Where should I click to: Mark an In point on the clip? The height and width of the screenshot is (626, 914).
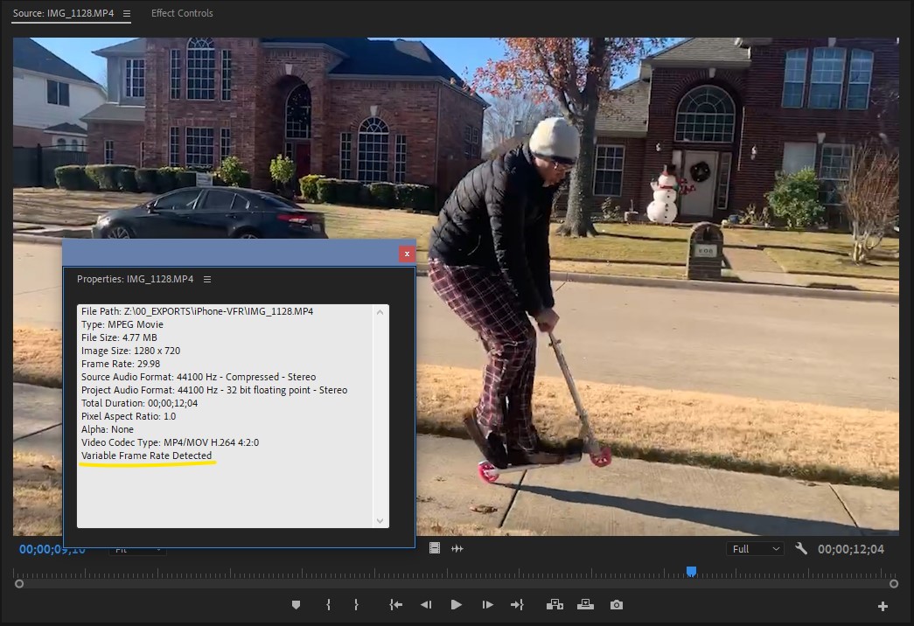[328, 604]
